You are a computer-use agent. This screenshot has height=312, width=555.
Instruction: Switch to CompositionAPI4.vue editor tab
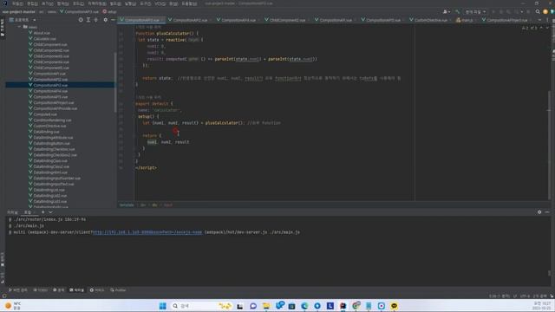238,20
